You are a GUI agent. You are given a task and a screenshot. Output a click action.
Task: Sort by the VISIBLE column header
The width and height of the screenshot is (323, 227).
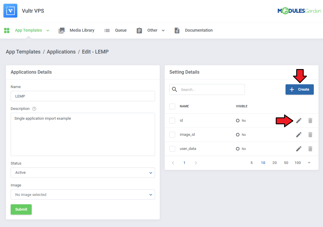click(x=242, y=106)
